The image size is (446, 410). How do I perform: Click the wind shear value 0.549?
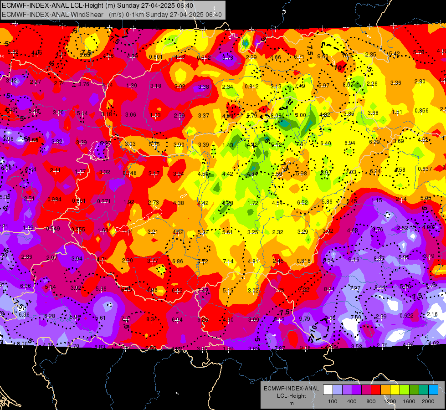[53, 229]
